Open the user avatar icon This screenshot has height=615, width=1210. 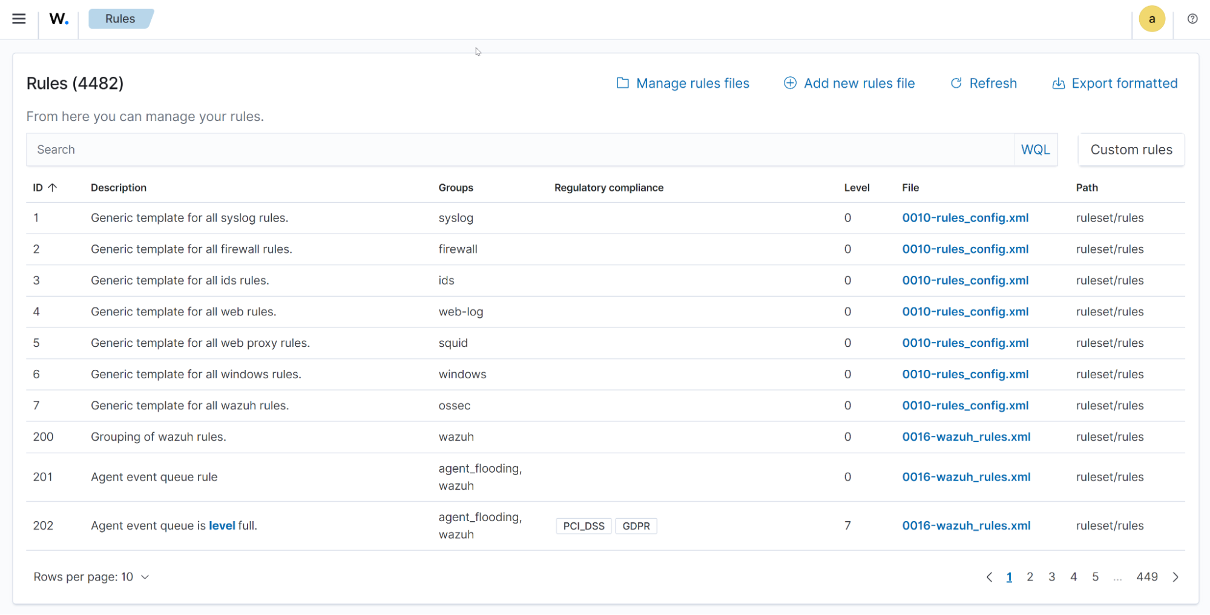[x=1152, y=19]
